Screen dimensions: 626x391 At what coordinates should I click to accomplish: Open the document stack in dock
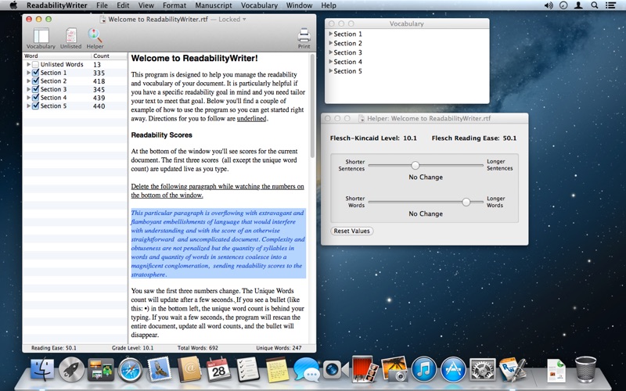coord(556,370)
